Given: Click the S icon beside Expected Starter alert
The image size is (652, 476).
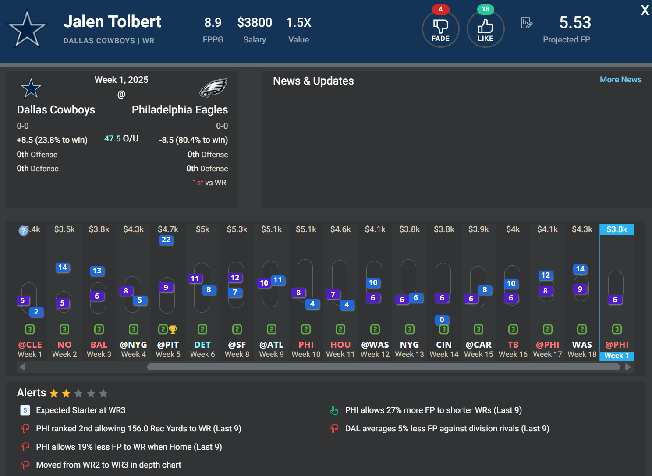Looking at the screenshot, I should pyautogui.click(x=25, y=410).
